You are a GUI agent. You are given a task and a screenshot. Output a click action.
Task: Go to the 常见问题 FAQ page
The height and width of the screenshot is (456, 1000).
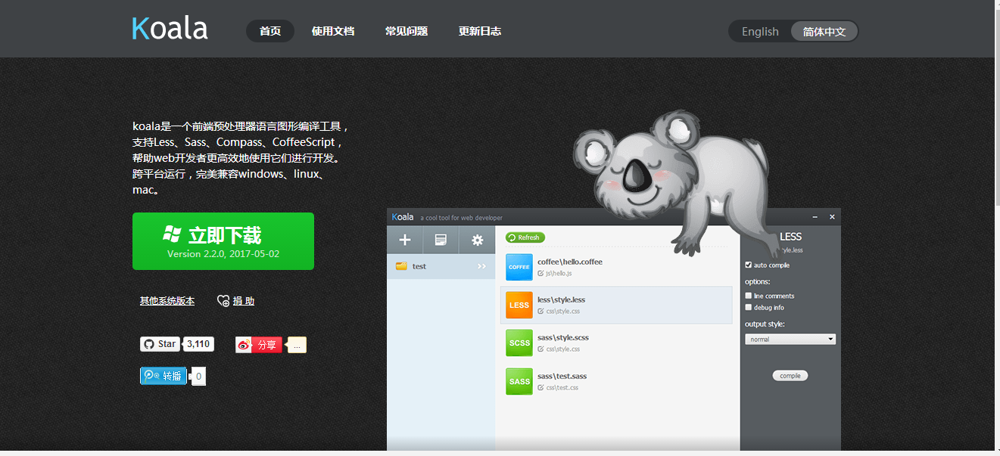(x=407, y=31)
